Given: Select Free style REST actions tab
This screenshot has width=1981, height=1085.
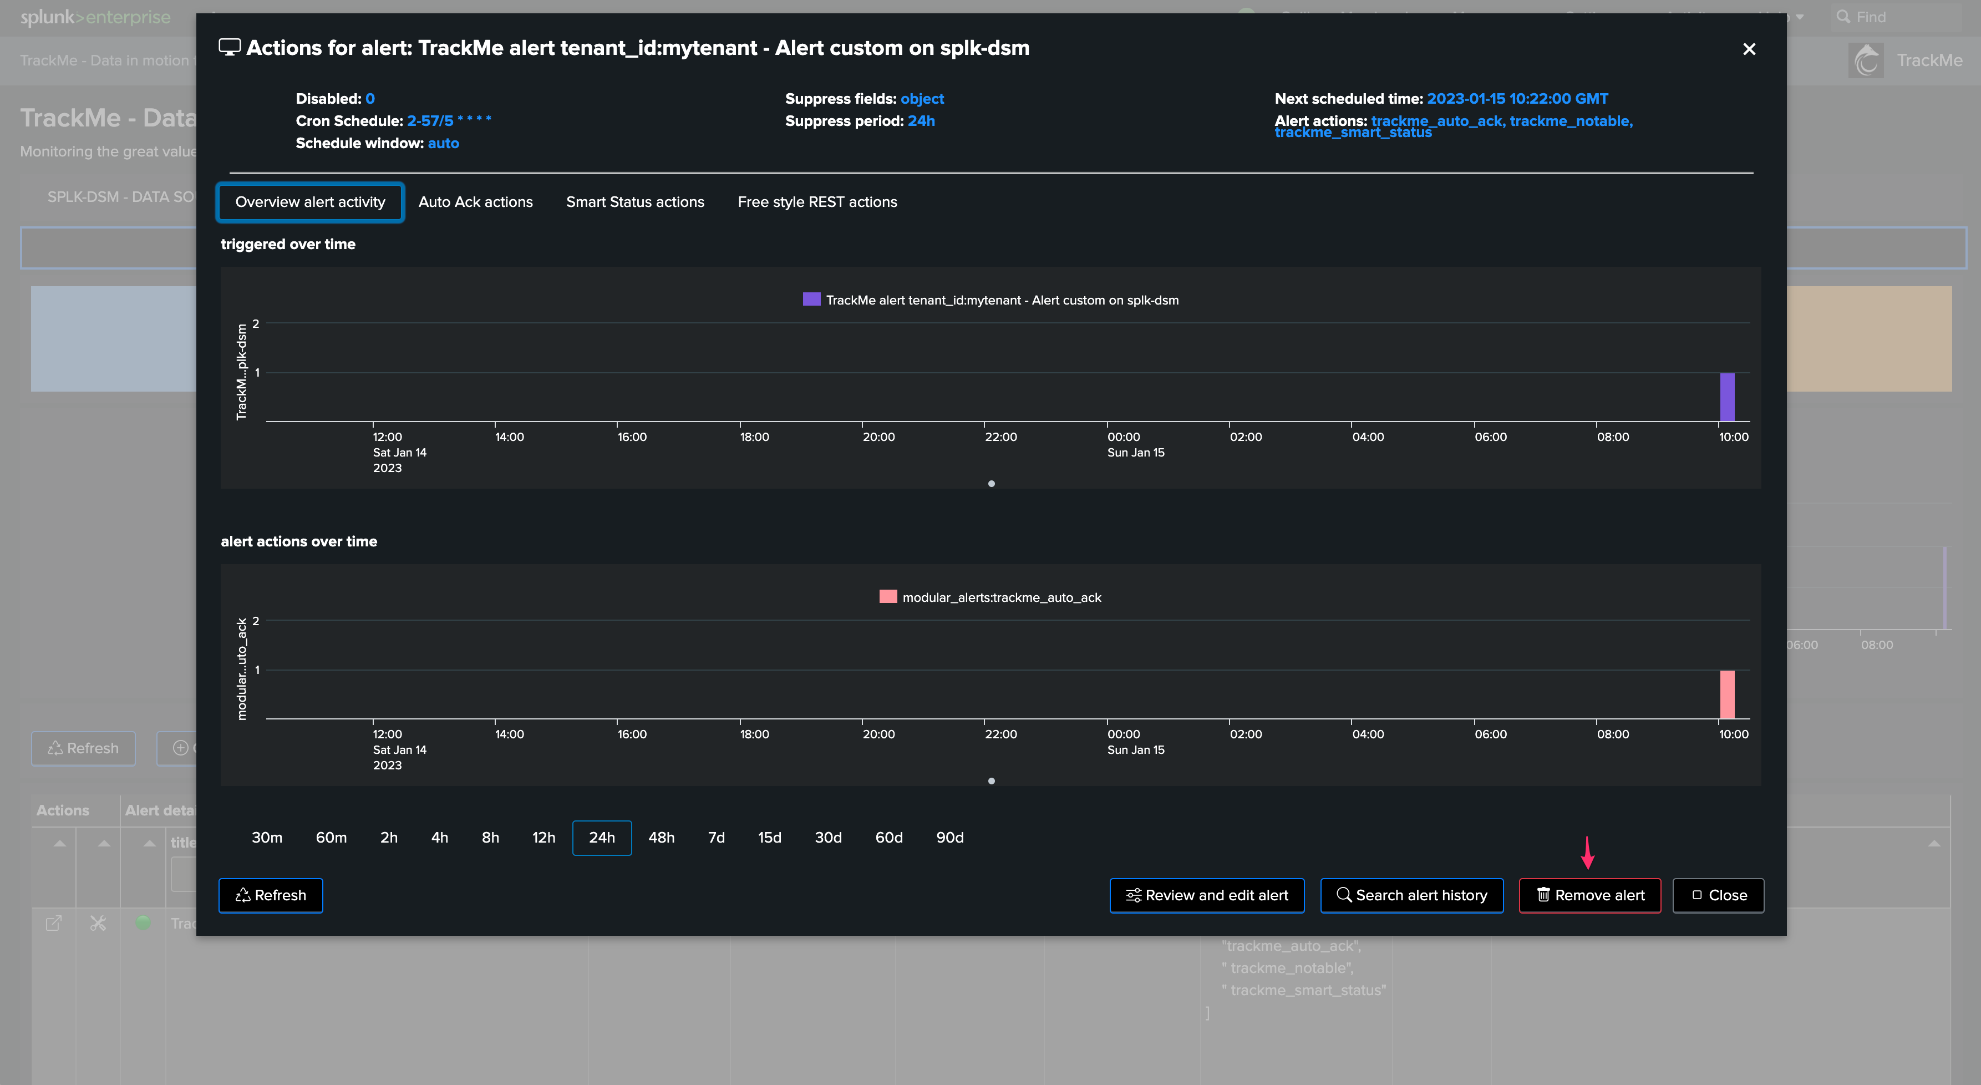Looking at the screenshot, I should click(x=817, y=202).
